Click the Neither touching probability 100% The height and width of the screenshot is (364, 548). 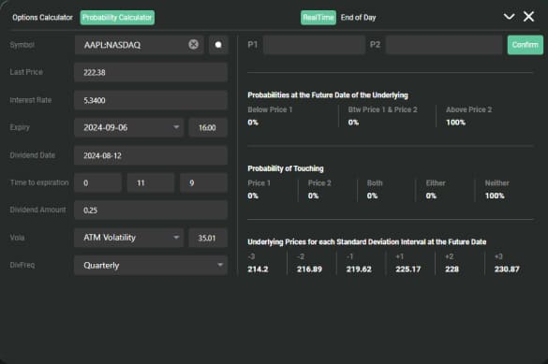pyautogui.click(x=495, y=196)
